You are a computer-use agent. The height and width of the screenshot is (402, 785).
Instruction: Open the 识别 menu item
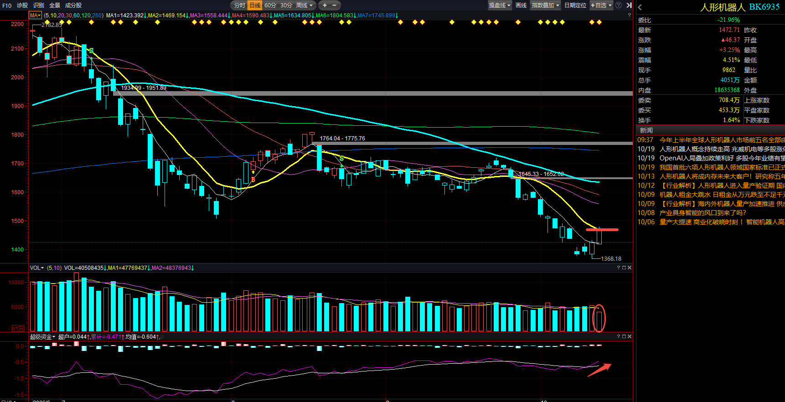click(x=39, y=5)
